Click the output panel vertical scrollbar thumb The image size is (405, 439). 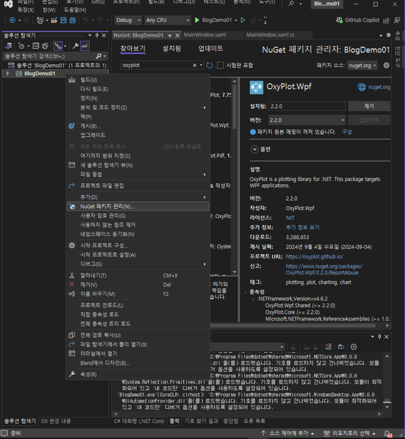coord(387,401)
